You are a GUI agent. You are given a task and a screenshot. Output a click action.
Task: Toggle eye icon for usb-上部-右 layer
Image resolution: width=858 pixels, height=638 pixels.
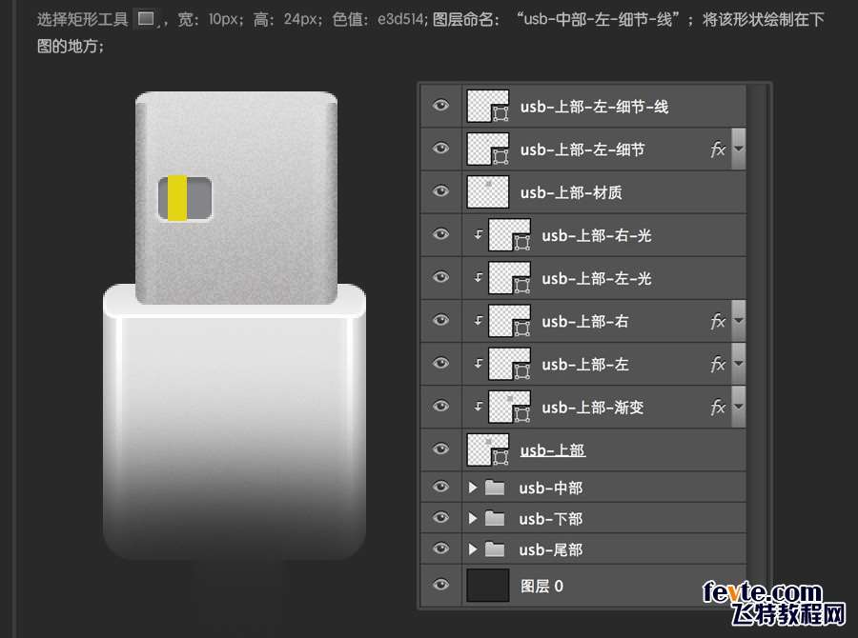[x=440, y=320]
